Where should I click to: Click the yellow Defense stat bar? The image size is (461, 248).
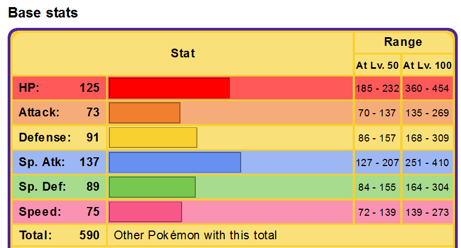pyautogui.click(x=153, y=138)
